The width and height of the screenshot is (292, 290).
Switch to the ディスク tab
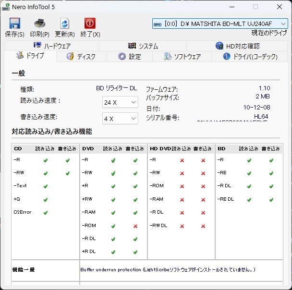[x=81, y=56]
